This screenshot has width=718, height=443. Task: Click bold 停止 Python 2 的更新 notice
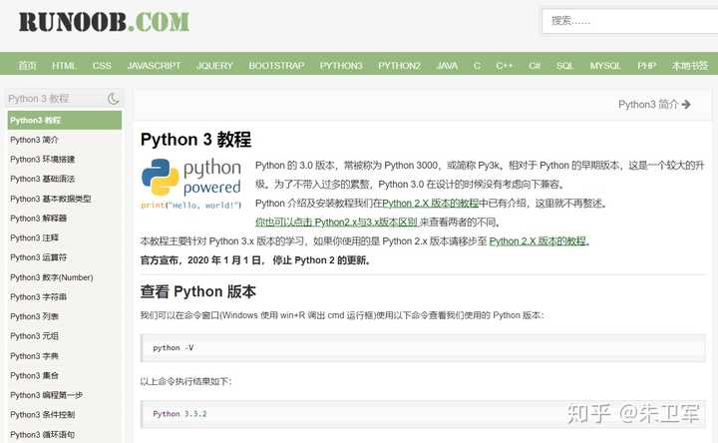[x=321, y=260]
